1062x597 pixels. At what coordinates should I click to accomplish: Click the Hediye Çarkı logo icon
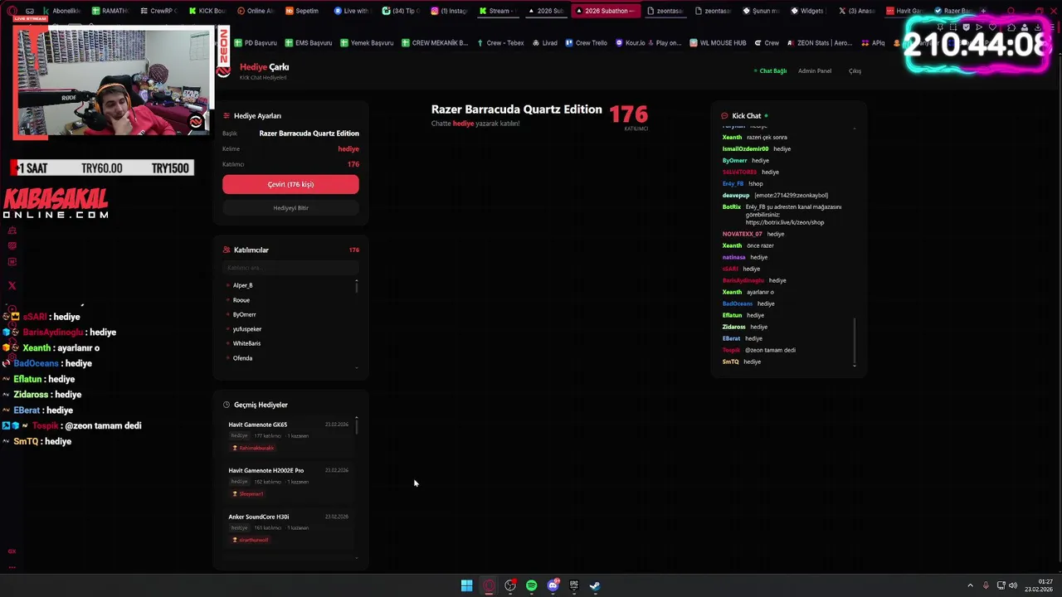click(223, 70)
